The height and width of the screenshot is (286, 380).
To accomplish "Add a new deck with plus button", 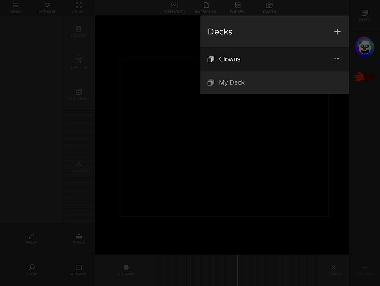I will pos(337,31).
